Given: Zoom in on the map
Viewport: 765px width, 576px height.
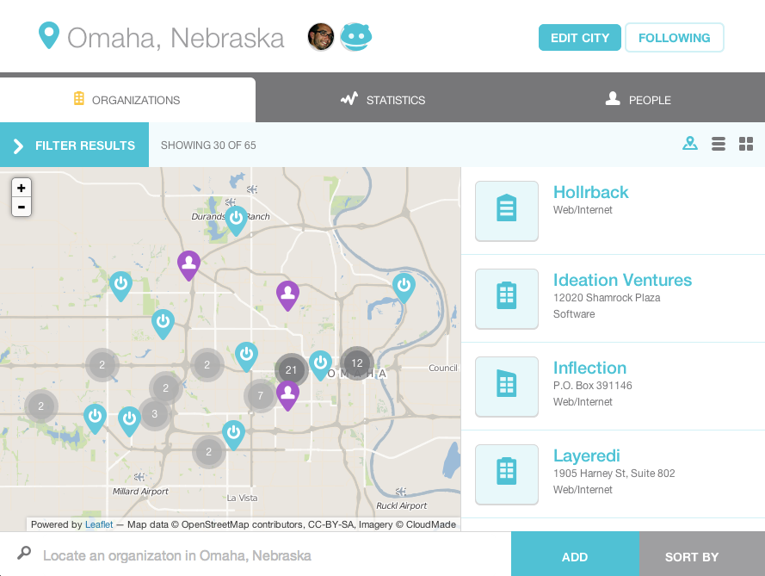Looking at the screenshot, I should tap(22, 188).
